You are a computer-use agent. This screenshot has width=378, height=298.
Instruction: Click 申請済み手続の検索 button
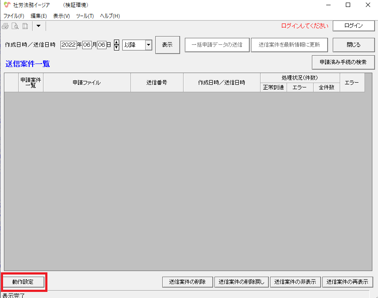tap(343, 62)
